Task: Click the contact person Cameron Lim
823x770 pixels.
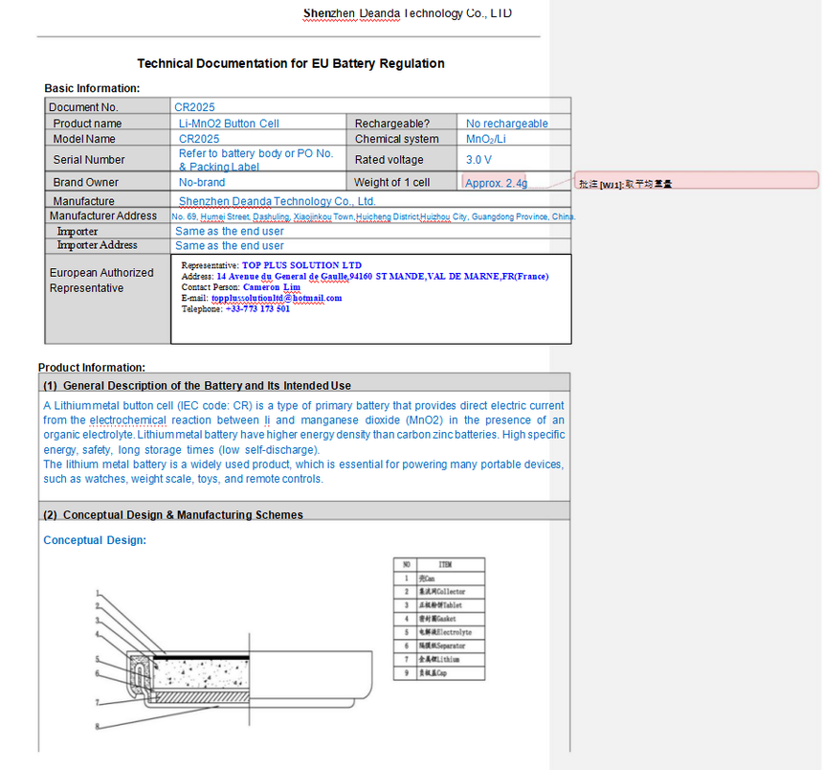Action: [x=272, y=287]
